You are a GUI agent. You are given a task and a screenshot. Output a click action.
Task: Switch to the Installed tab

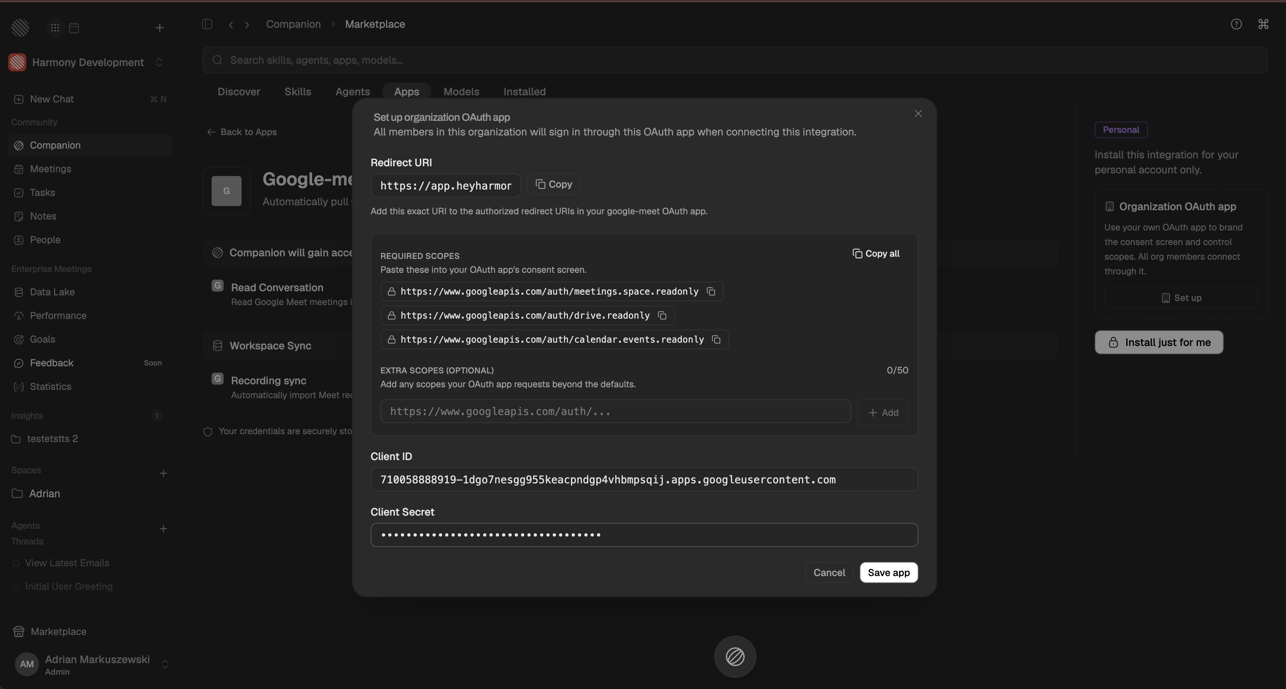[x=524, y=92]
